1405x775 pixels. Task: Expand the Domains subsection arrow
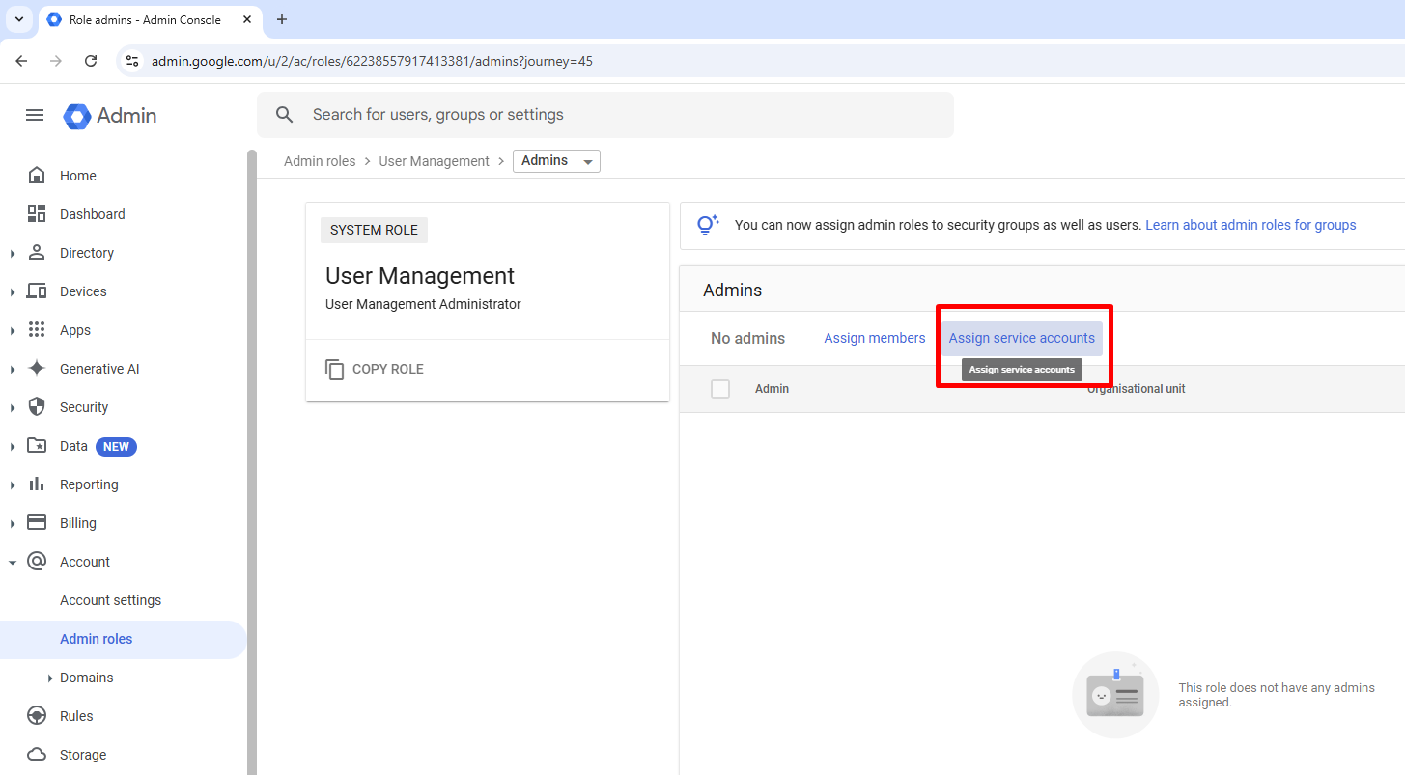point(50,678)
